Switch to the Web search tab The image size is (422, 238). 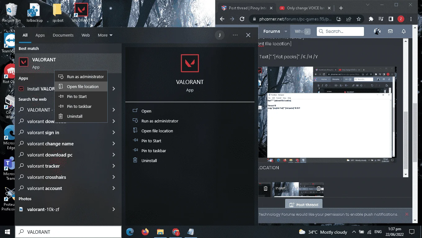point(86,35)
